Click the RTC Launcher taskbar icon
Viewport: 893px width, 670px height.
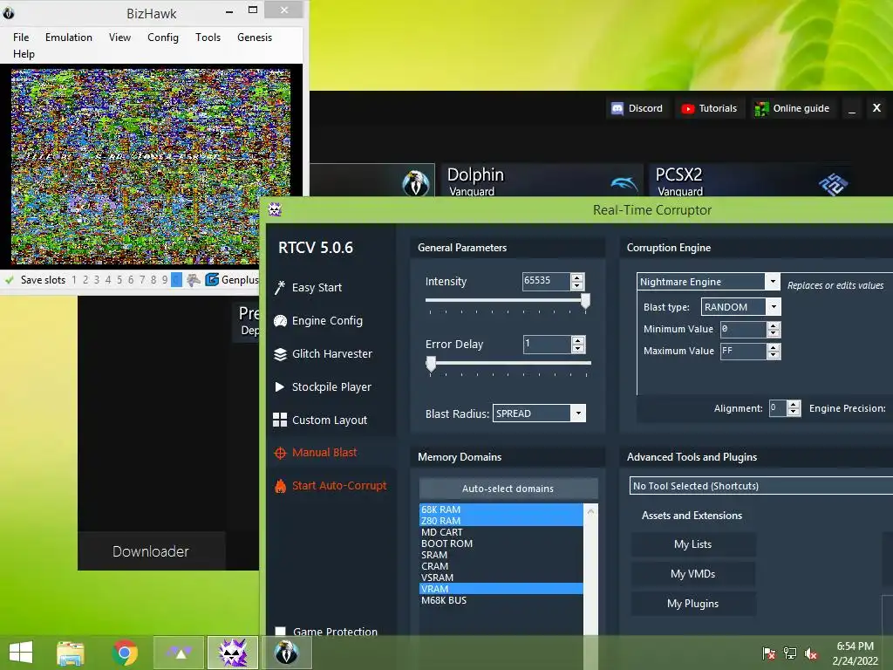[179, 653]
